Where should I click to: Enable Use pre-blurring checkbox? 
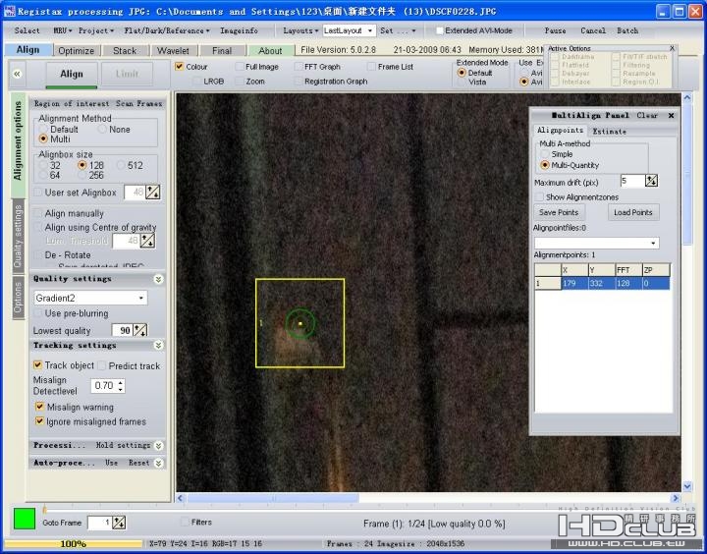(38, 313)
